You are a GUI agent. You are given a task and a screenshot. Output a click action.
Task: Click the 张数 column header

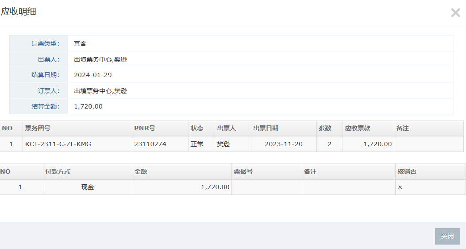(x=324, y=128)
